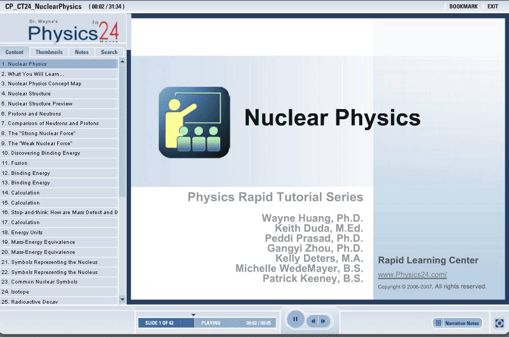The width and height of the screenshot is (509, 337).
Task: Click EXIT to leave the tutorial
Action: click(x=493, y=6)
